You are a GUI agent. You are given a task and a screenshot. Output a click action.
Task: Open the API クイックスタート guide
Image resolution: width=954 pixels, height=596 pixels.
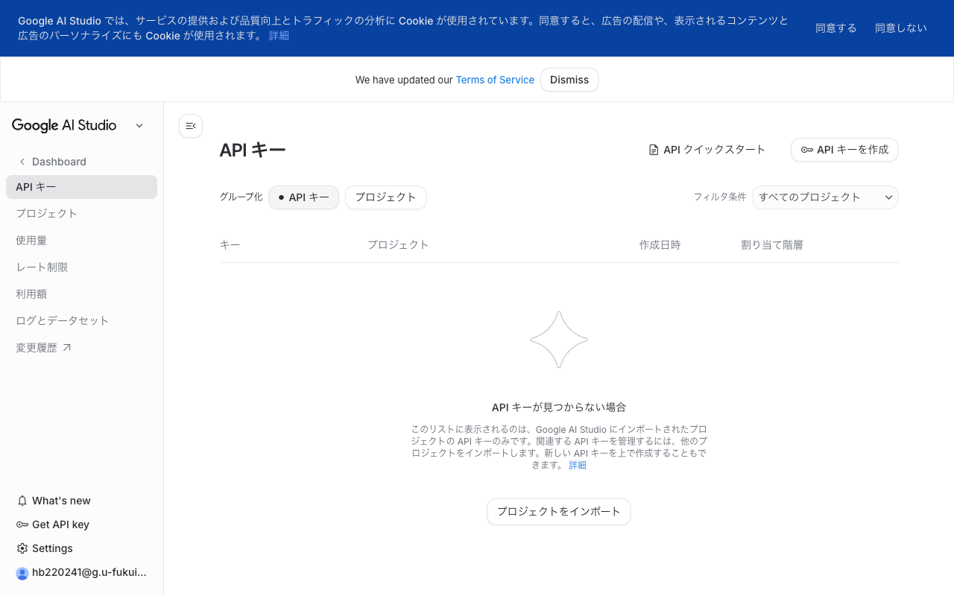(x=707, y=149)
